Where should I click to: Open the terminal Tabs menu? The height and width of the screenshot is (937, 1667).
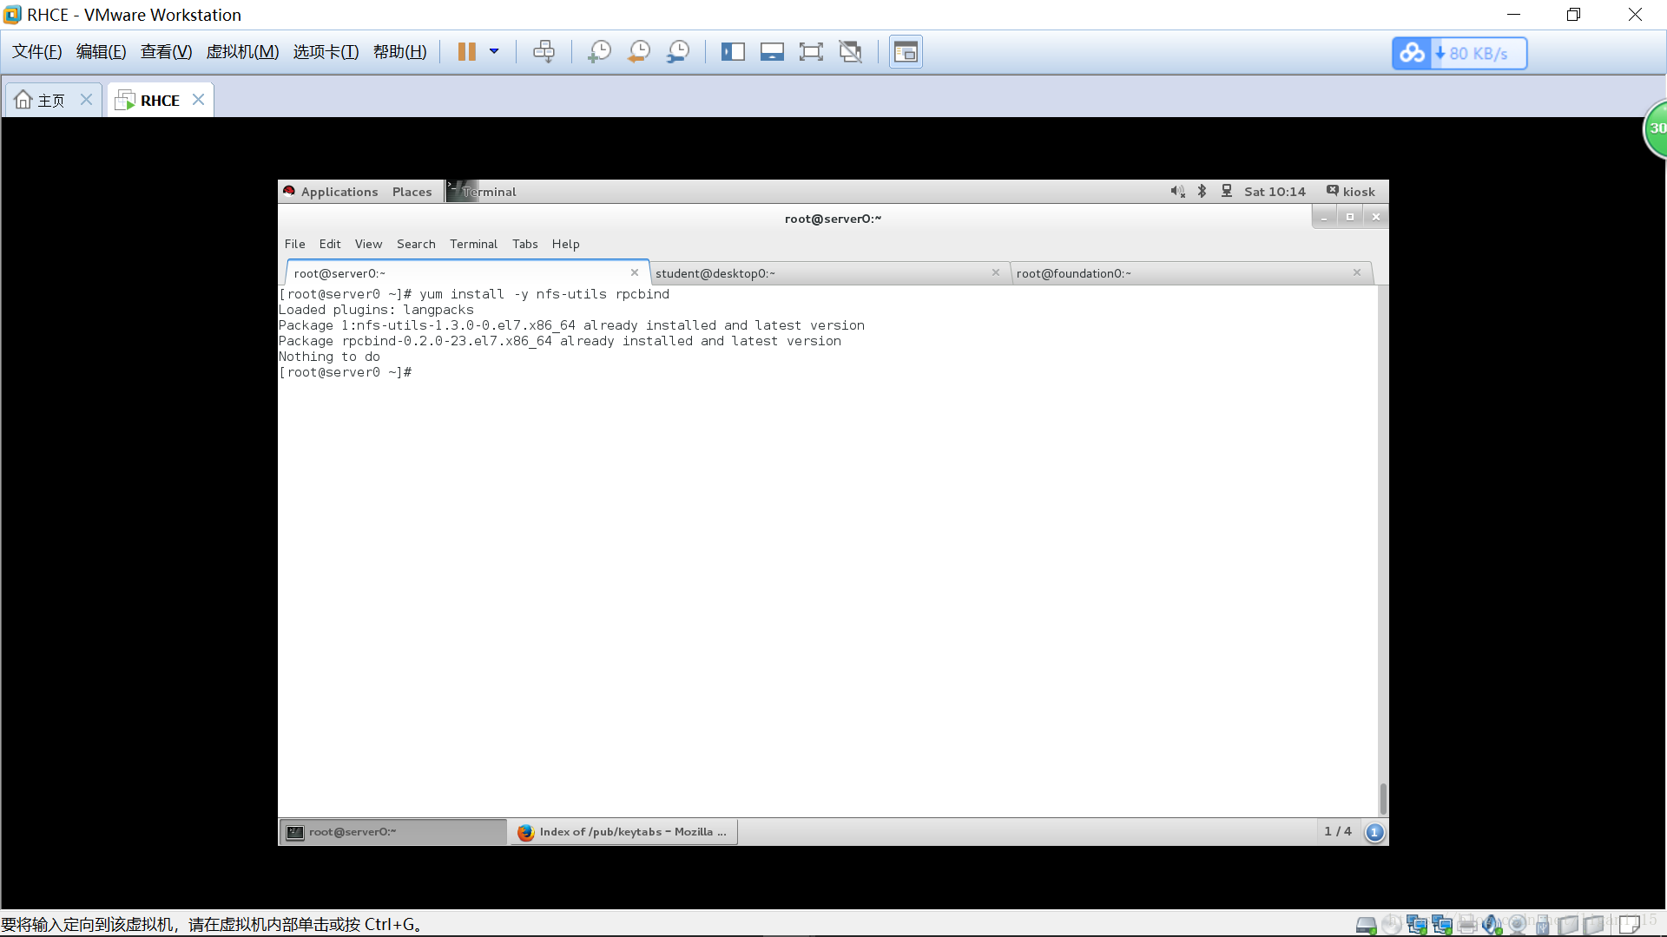[525, 244]
